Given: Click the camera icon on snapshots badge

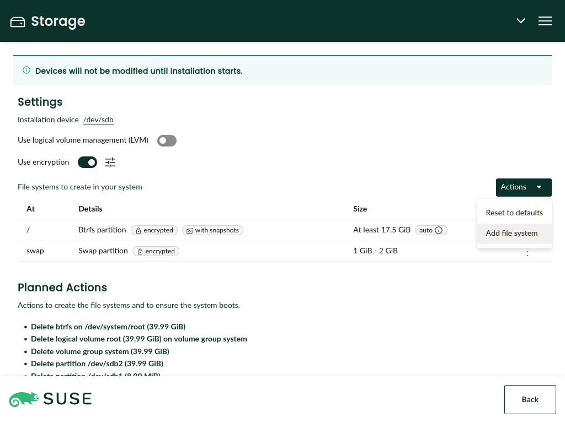Looking at the screenshot, I should click(189, 230).
